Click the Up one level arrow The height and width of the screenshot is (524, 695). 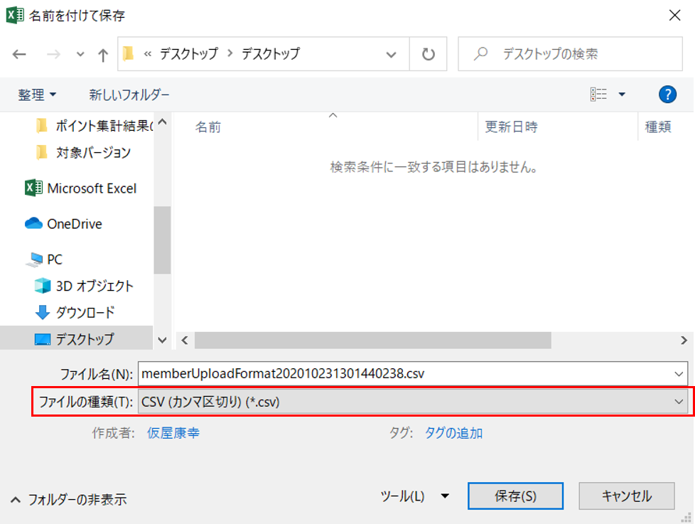click(102, 54)
